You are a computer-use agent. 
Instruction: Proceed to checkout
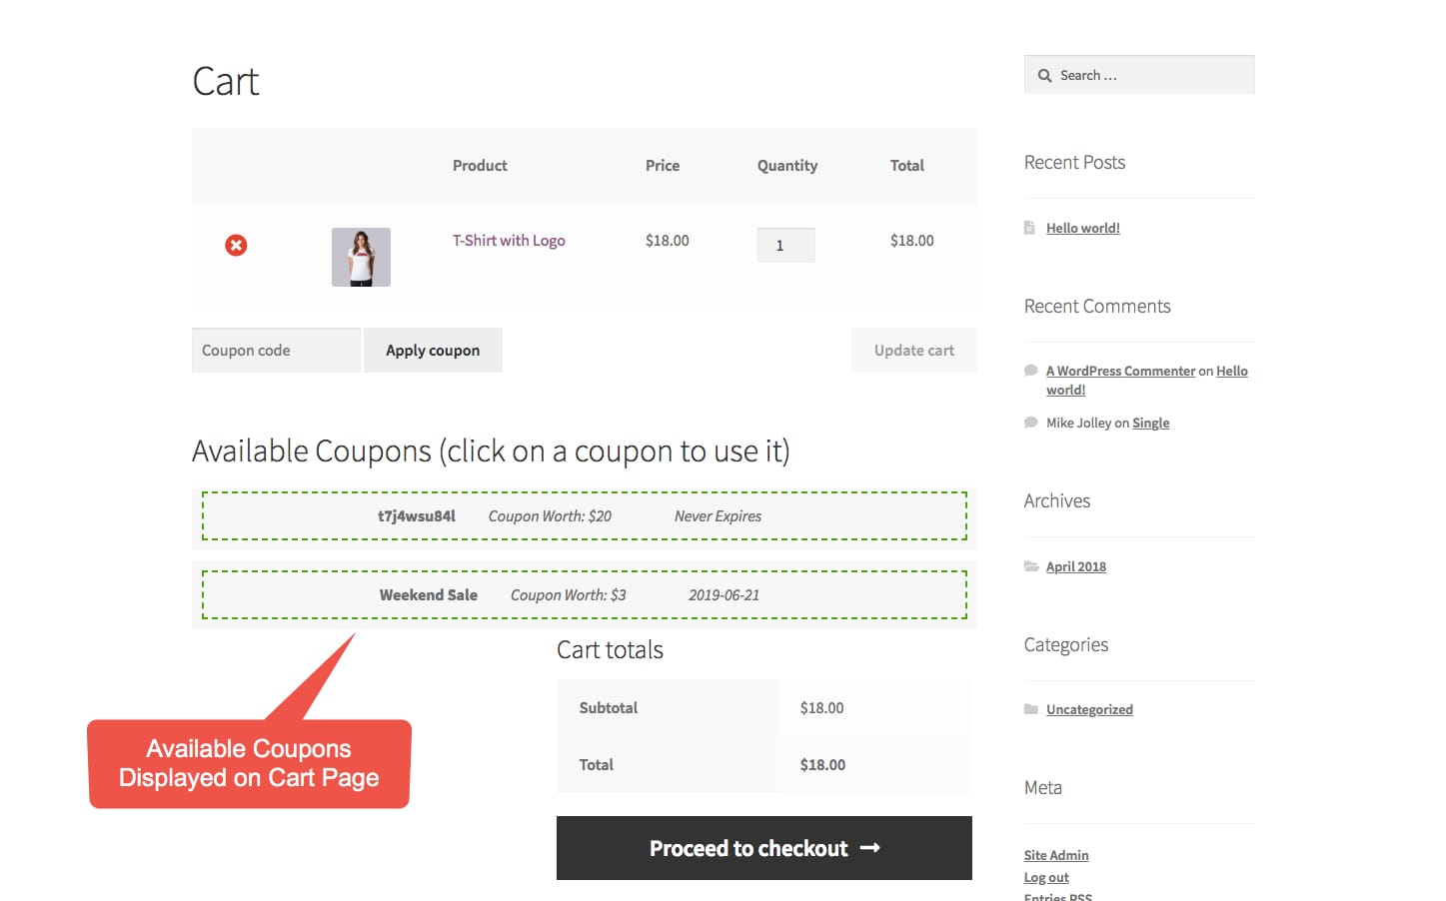tap(763, 848)
